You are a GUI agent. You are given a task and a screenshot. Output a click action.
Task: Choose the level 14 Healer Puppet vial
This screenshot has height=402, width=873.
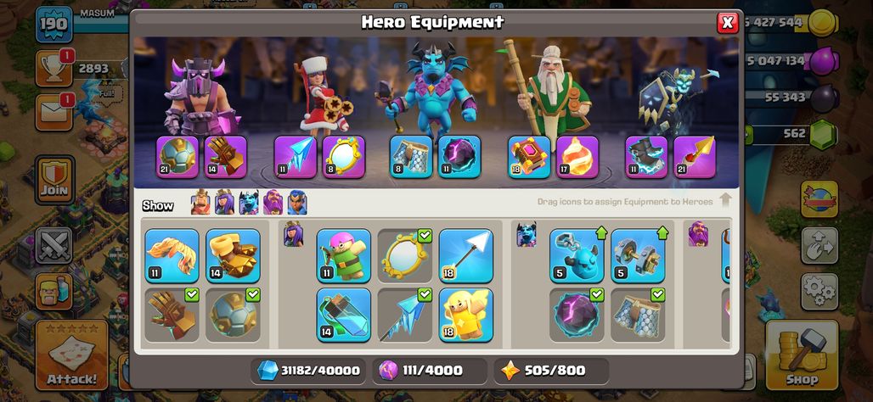click(344, 315)
